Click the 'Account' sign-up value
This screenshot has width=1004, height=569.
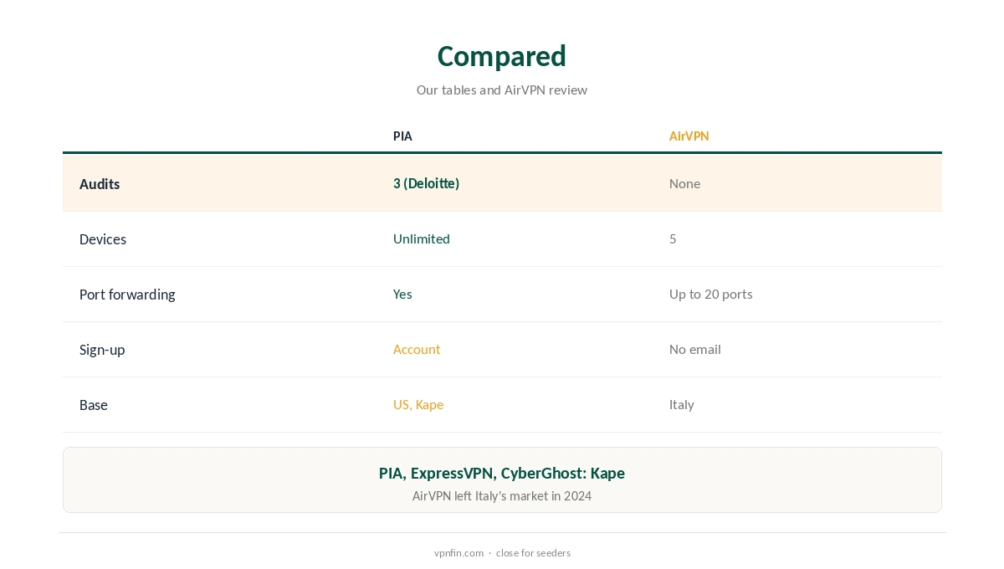[x=417, y=349]
